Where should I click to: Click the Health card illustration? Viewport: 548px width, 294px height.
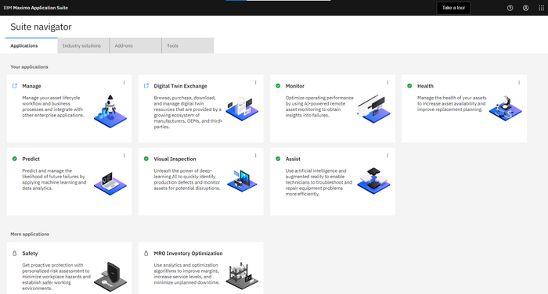click(x=506, y=108)
